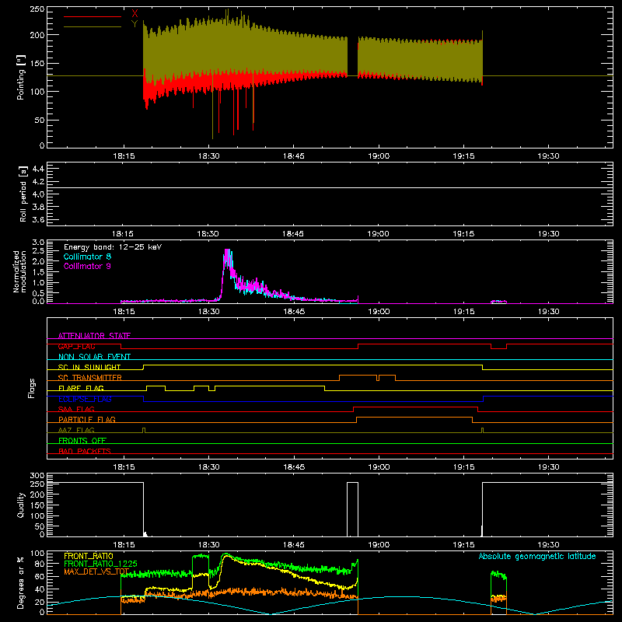
Task: Click '19:30' tick under Flags plot
Action: pyautogui.click(x=548, y=467)
